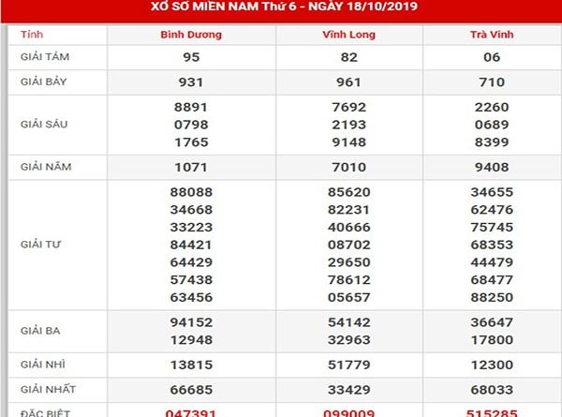Screen dimensions: 562x417
Task: Click the number 82231
Action: tap(348, 209)
